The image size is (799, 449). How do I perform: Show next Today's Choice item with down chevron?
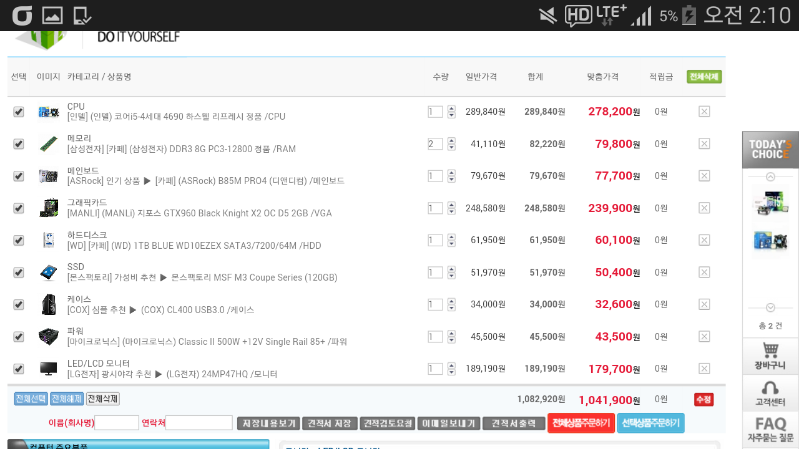(x=770, y=307)
